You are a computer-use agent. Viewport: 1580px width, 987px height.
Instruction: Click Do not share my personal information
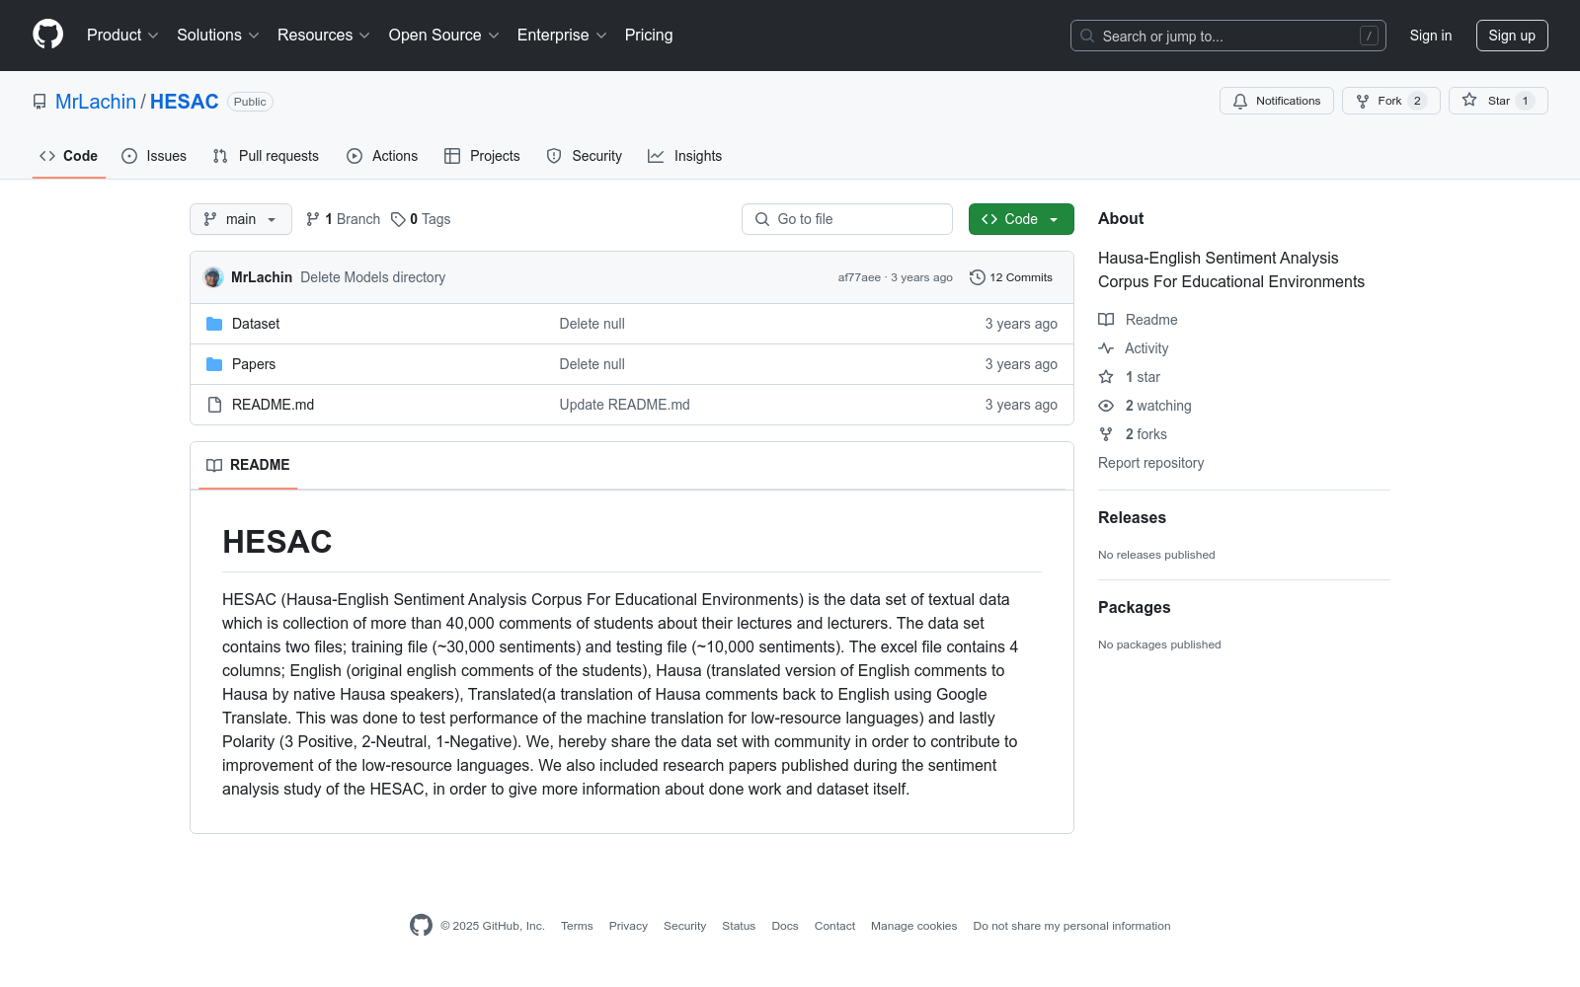coord(1071,926)
